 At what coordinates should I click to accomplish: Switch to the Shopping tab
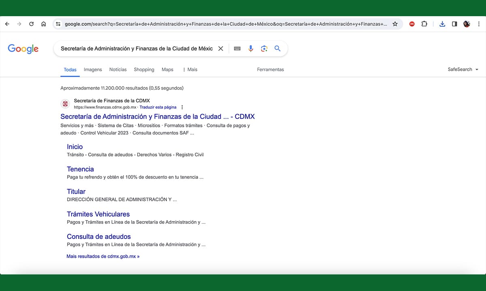coord(144,70)
